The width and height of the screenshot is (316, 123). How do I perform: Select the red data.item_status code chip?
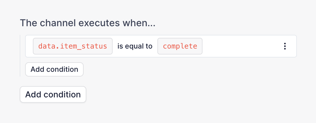(x=73, y=46)
